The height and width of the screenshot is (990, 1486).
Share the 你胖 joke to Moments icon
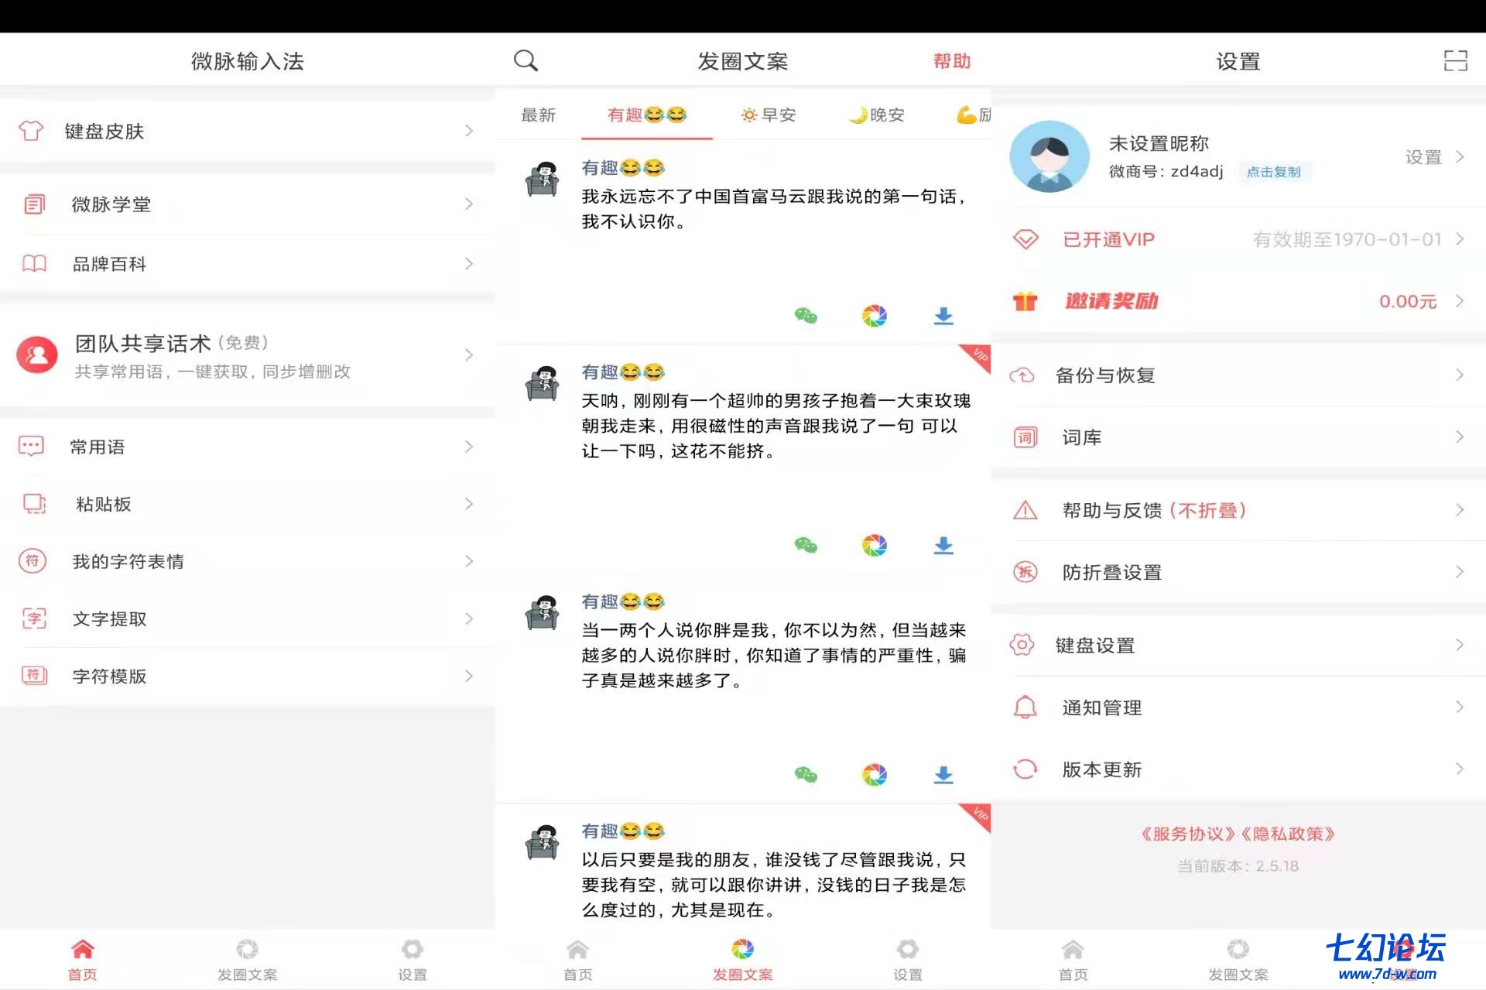click(x=875, y=775)
